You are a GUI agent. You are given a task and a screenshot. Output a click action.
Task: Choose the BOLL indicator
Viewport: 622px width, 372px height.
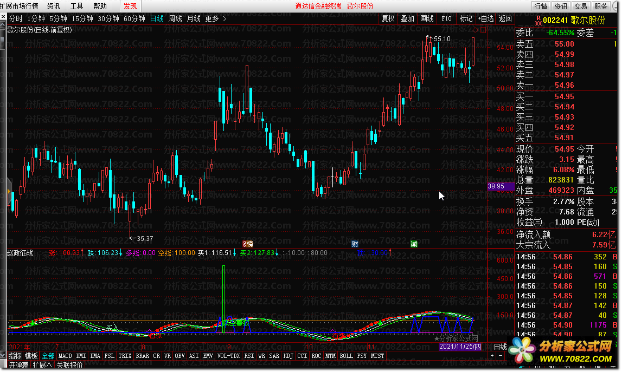[347, 356]
